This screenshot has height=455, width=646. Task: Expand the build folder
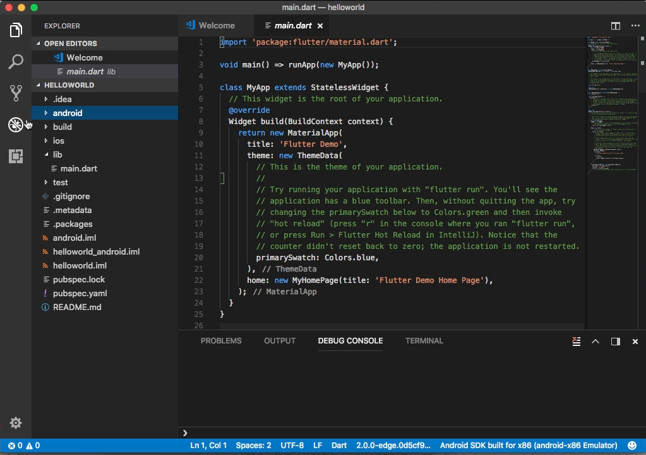pyautogui.click(x=45, y=127)
